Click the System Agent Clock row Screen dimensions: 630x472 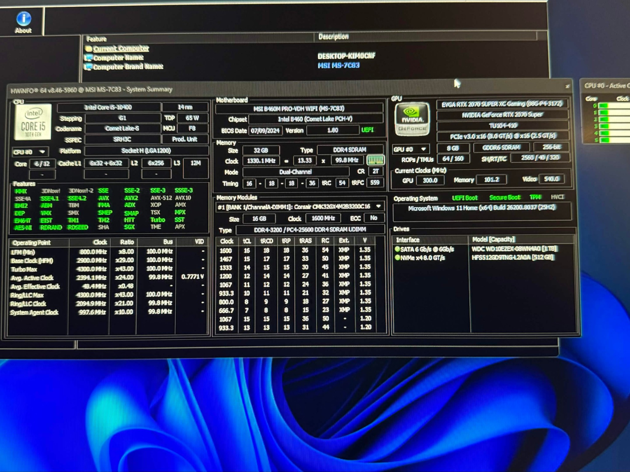(108, 312)
